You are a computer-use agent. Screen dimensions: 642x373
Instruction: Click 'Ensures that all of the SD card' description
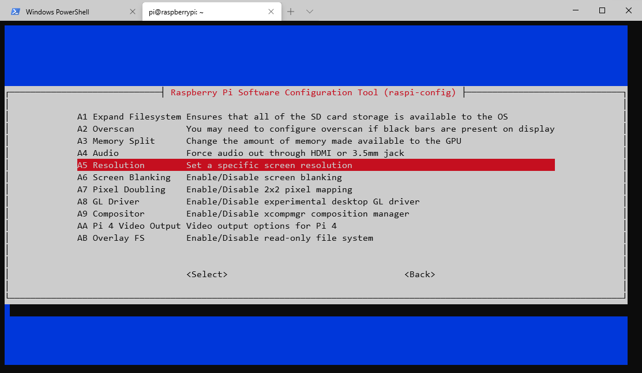click(347, 117)
